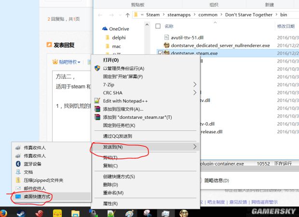Viewport: 299px width, 217px height.
Task: Click the mac folder icon
Action: (x=108, y=46)
